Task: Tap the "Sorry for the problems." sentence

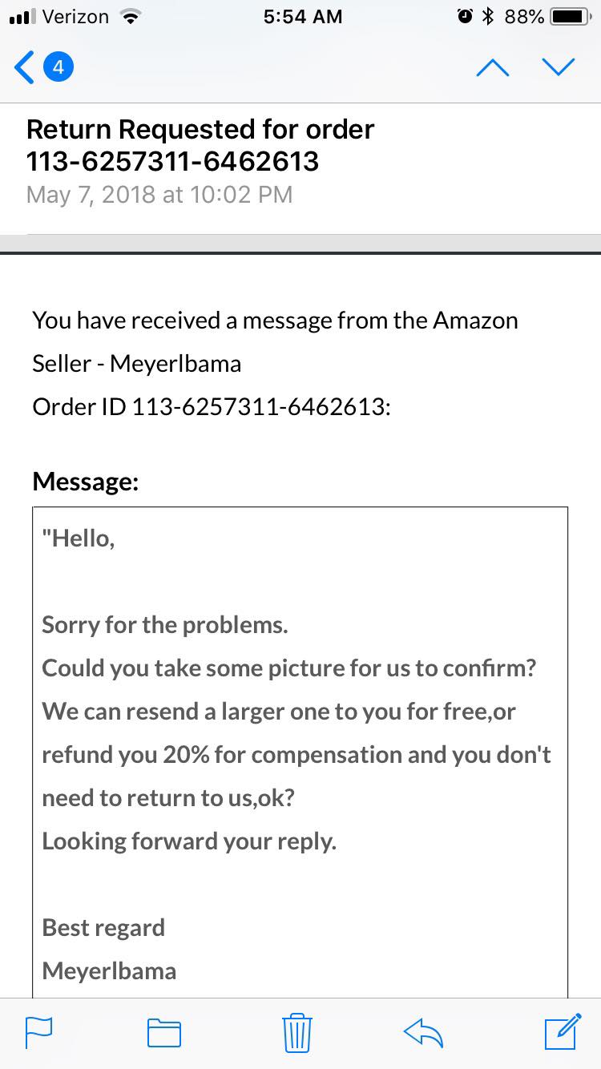Action: tap(164, 624)
